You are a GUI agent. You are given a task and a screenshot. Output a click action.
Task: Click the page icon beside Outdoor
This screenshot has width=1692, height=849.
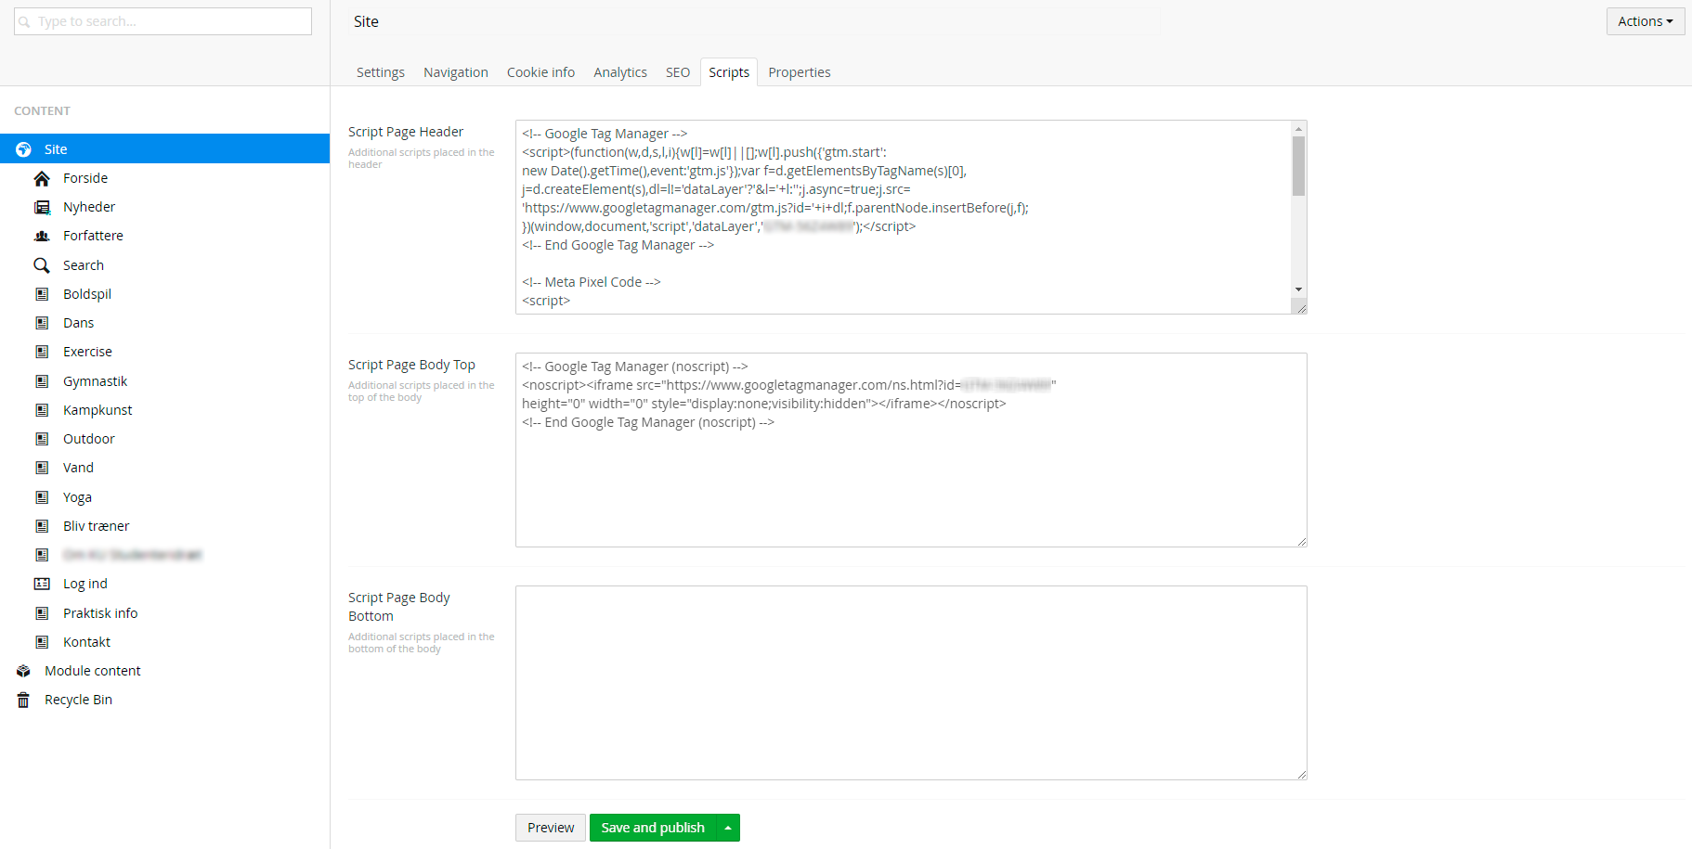(42, 439)
